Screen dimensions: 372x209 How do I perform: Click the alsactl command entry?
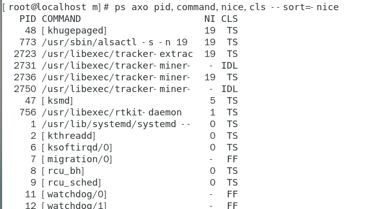[114, 42]
